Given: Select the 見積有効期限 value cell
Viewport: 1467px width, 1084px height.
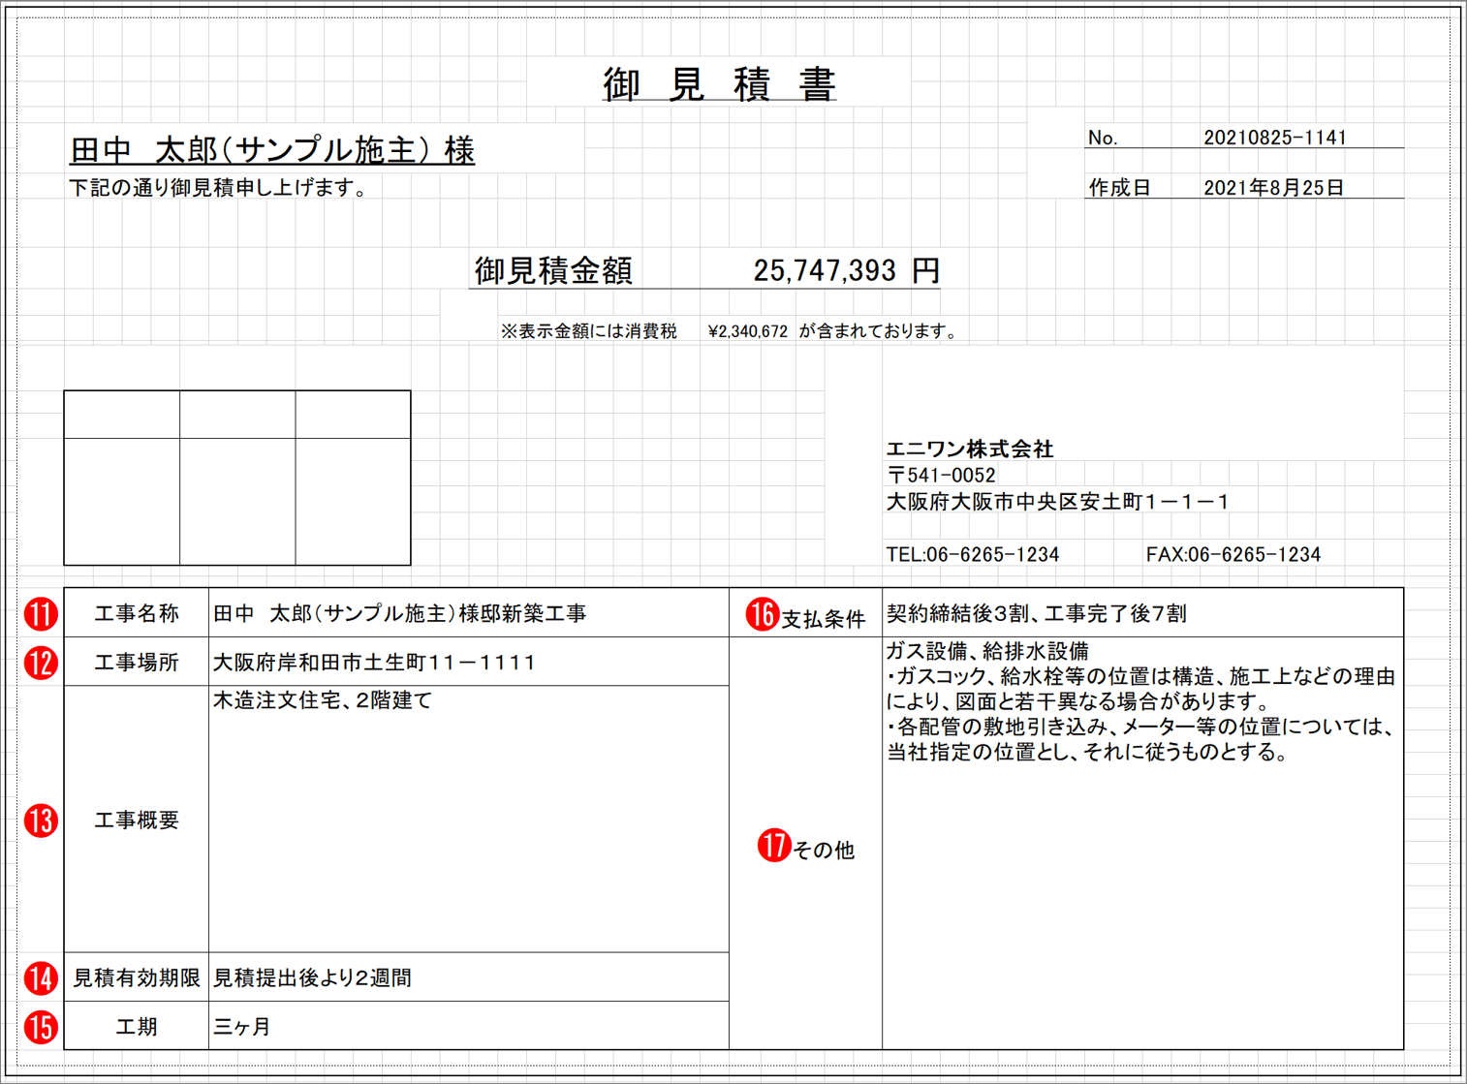Looking at the screenshot, I should click(469, 977).
